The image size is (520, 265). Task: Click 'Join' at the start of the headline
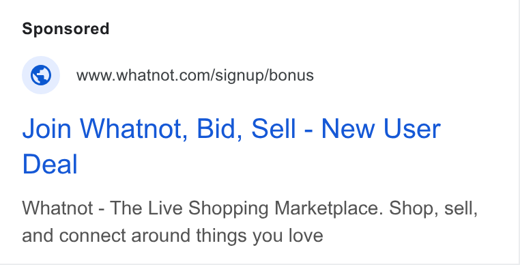[46, 128]
